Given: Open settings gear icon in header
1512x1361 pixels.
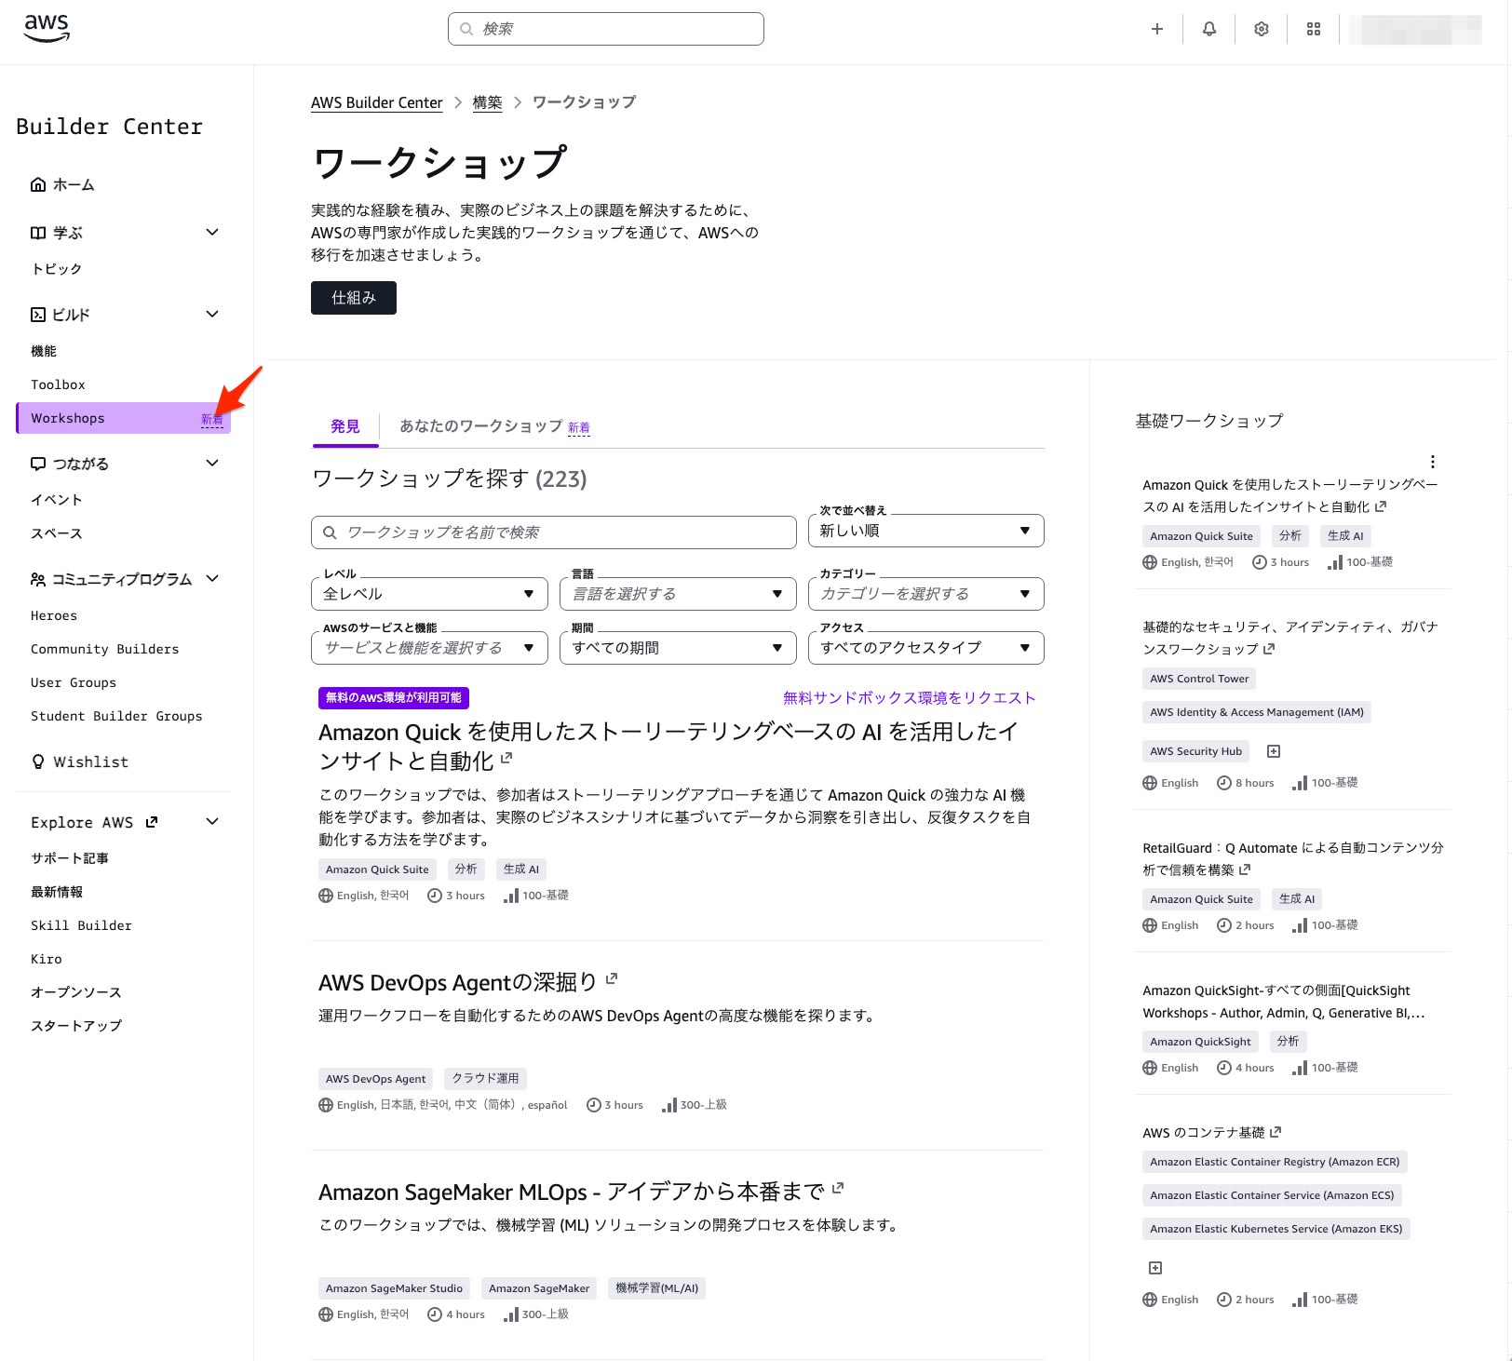Looking at the screenshot, I should click(x=1262, y=29).
